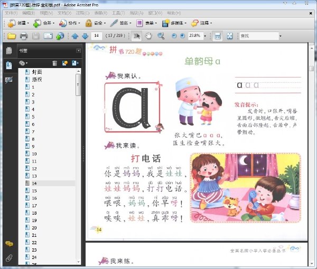The height and width of the screenshot is (269, 317).
Task: Open the 表单 Forms dropdown
Action: pos(146,23)
